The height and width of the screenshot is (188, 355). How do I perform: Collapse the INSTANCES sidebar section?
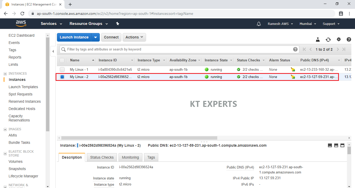click(5, 74)
